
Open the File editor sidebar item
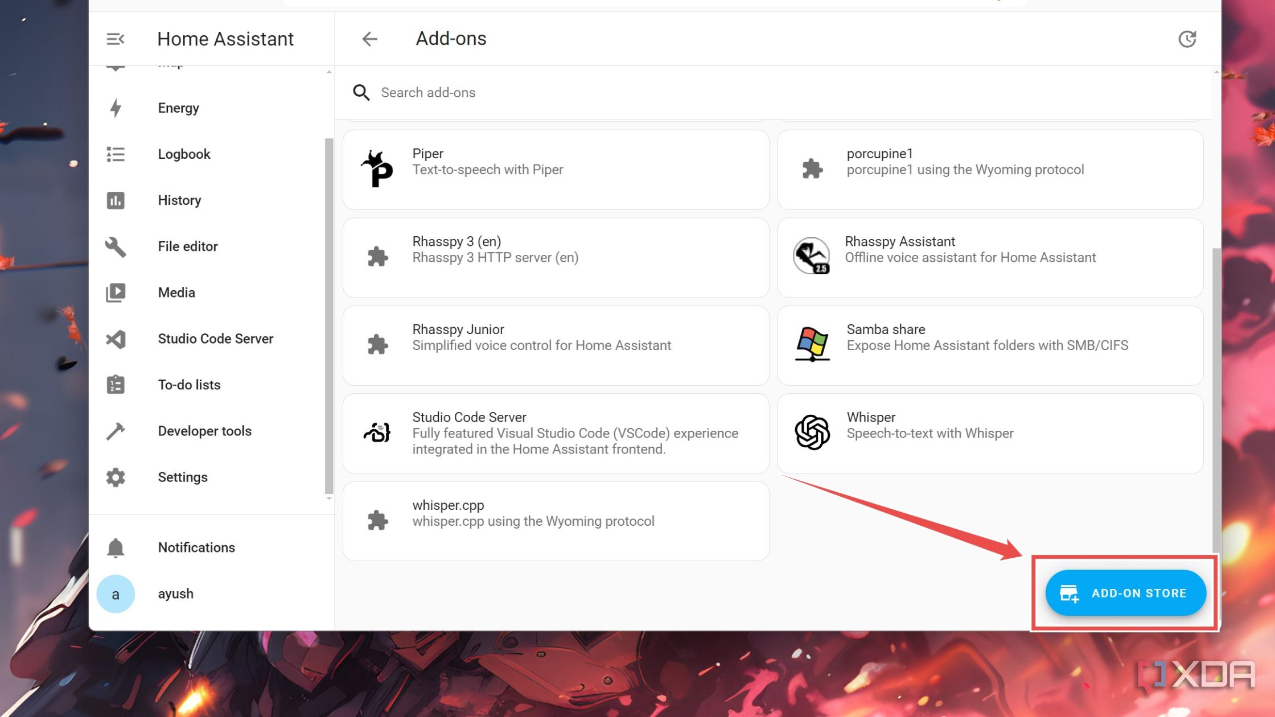[x=187, y=246]
